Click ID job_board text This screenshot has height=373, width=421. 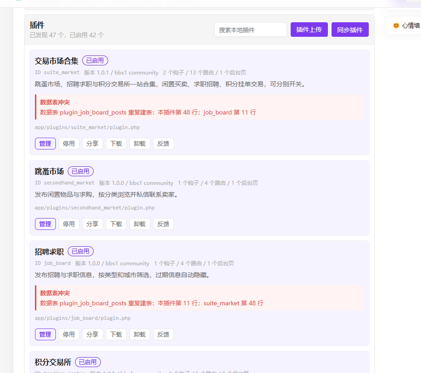tap(53, 263)
